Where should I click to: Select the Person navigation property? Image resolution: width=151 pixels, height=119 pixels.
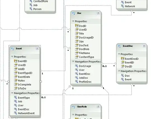(x=37, y=9)
